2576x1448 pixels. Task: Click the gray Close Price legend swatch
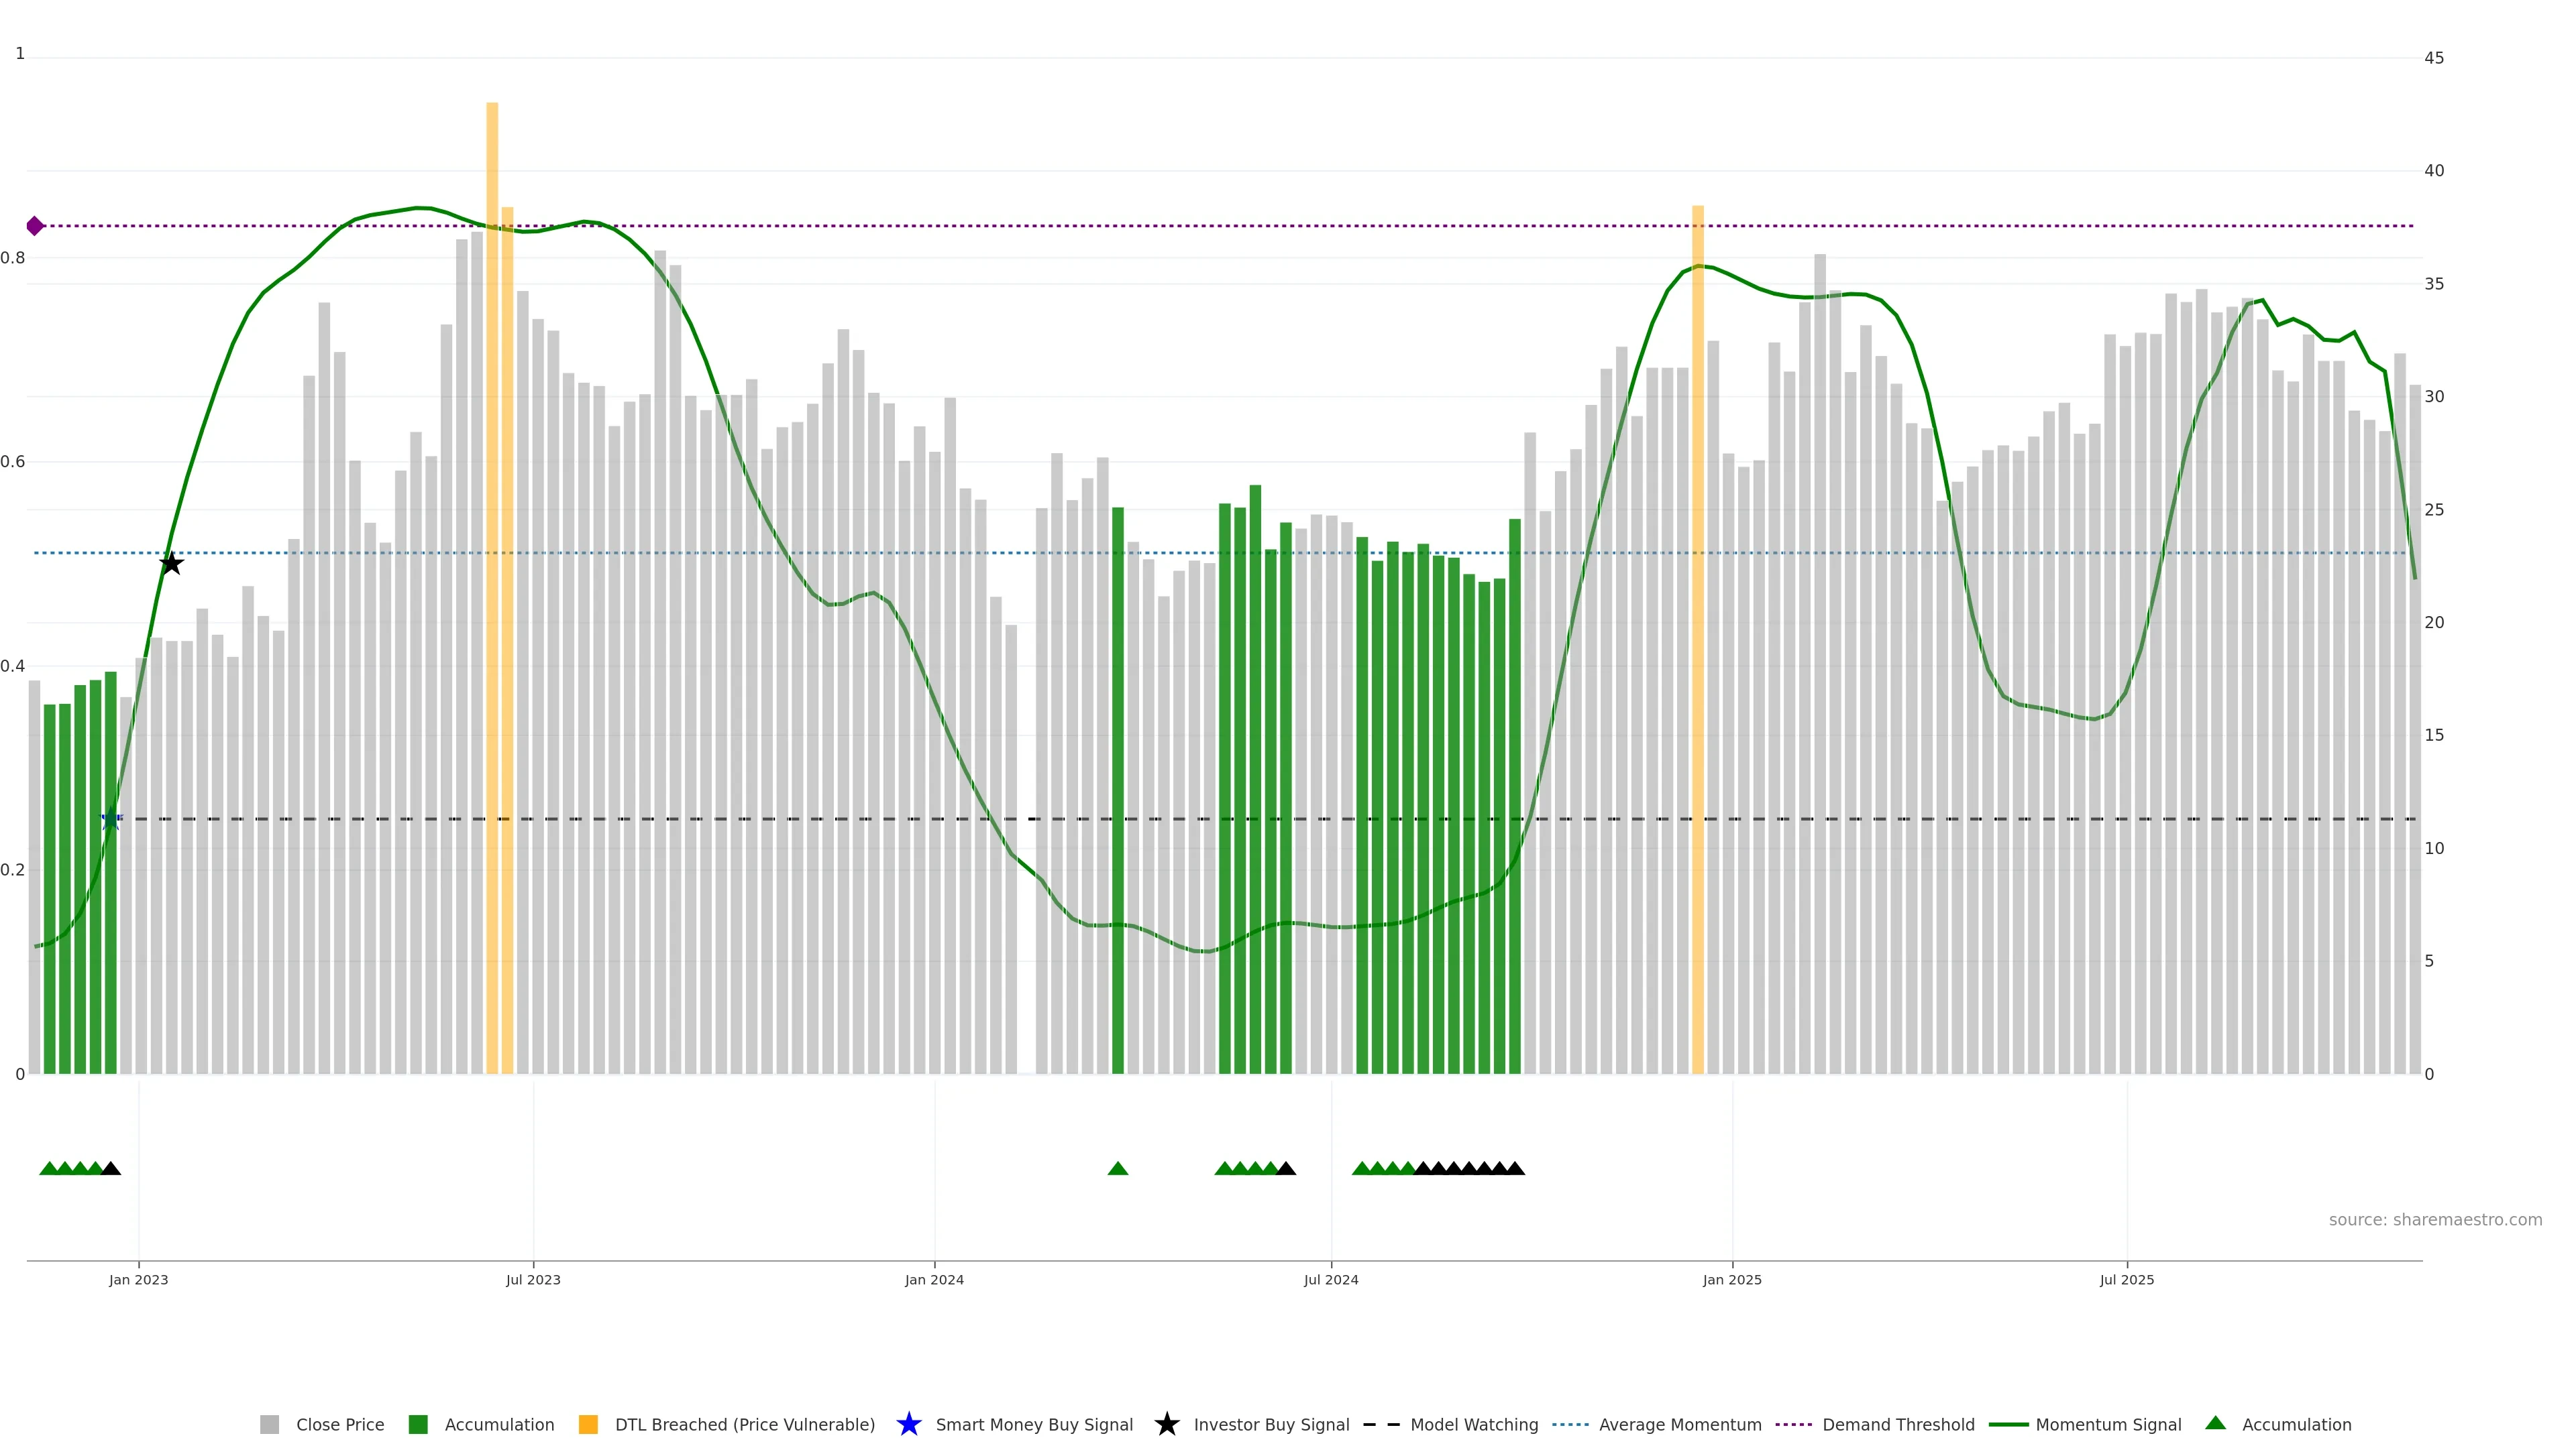[269, 1424]
